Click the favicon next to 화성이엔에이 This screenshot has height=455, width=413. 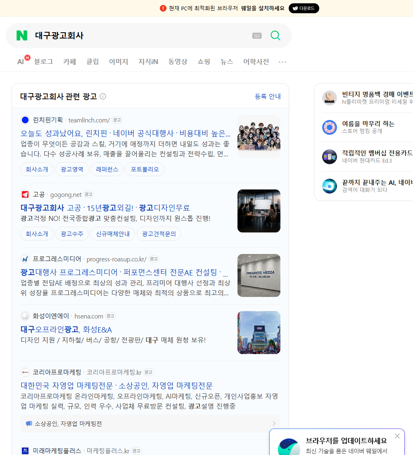point(25,316)
